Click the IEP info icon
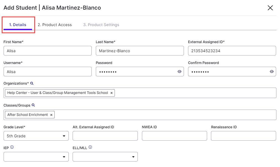This screenshot has width=280, height=167. pos(12,147)
